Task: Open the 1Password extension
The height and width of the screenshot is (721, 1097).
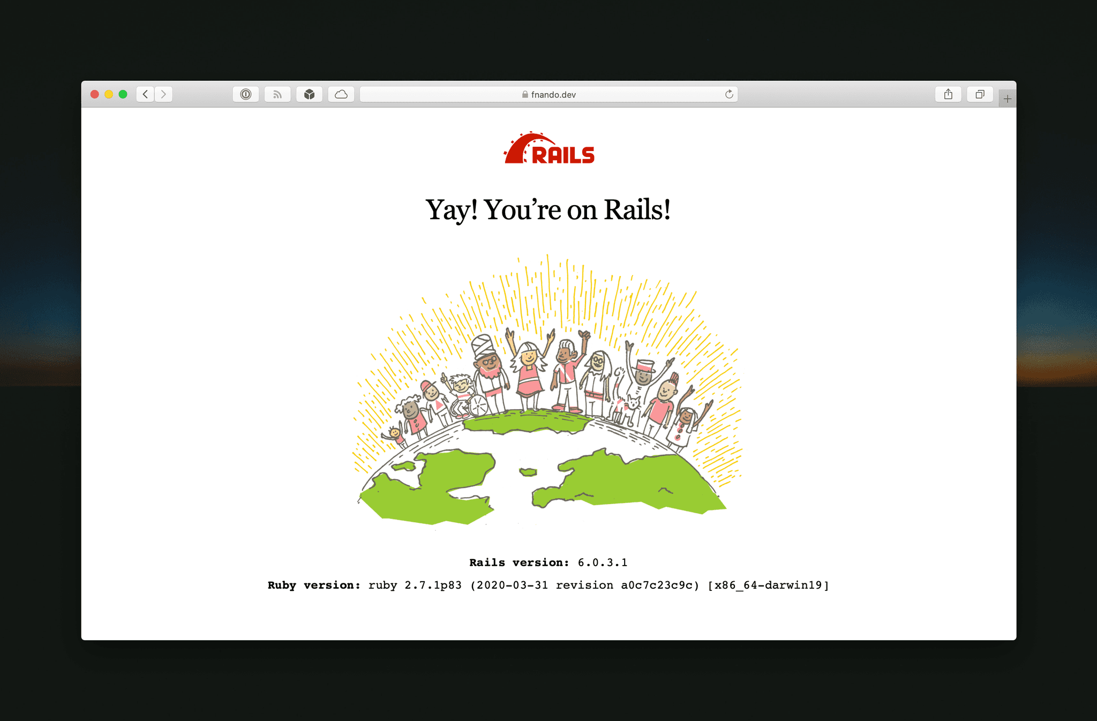Action: click(246, 94)
